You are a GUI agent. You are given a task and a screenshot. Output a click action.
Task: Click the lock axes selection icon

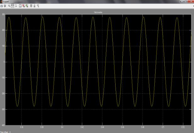pyautogui.click(x=35, y=6)
